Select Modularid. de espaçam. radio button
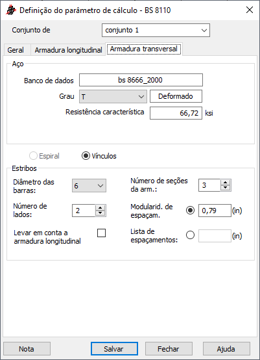This screenshot has height=360, width=260. coord(191,211)
